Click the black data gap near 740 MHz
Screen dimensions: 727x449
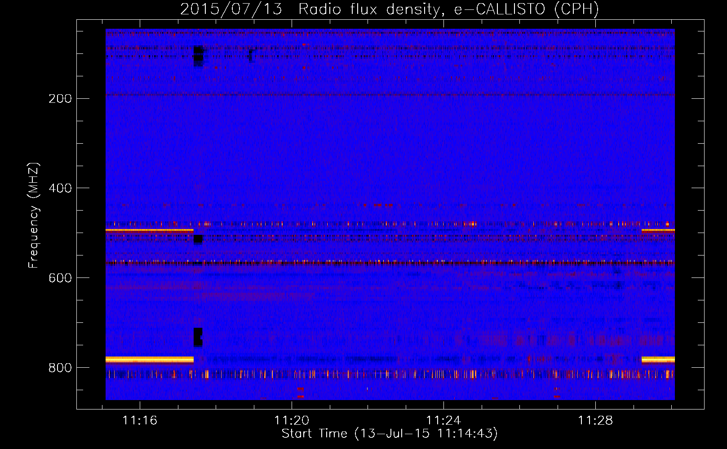(x=198, y=337)
